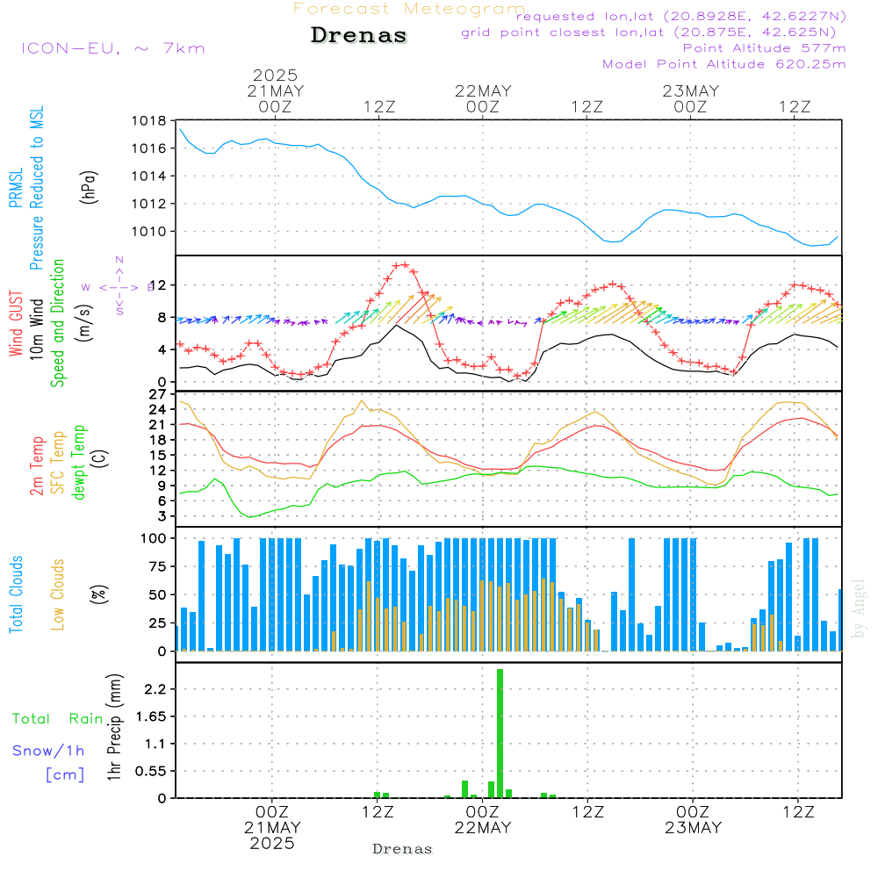This screenshot has height=878, width=878.
Task: Select the 21 temperature axis value
Action: tap(158, 425)
